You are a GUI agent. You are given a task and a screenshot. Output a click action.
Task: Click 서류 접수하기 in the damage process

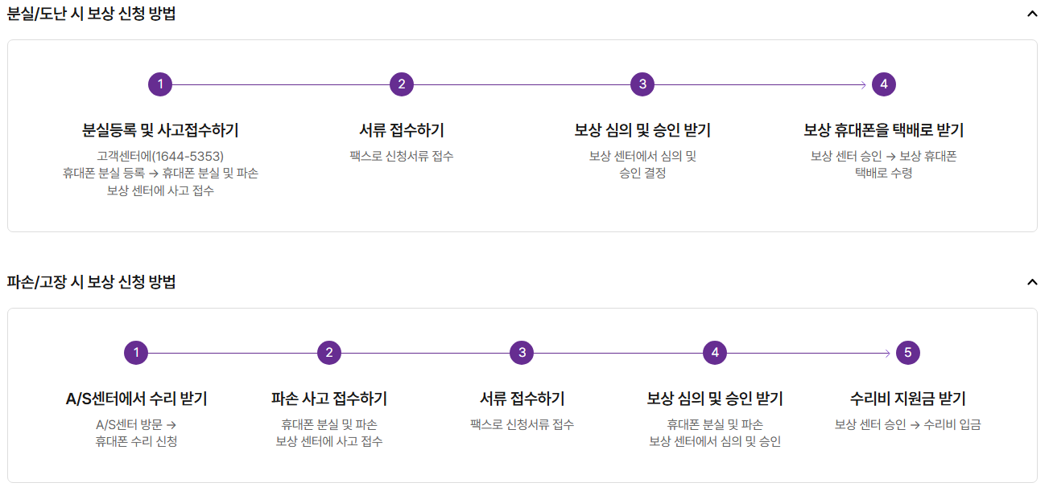point(523,397)
